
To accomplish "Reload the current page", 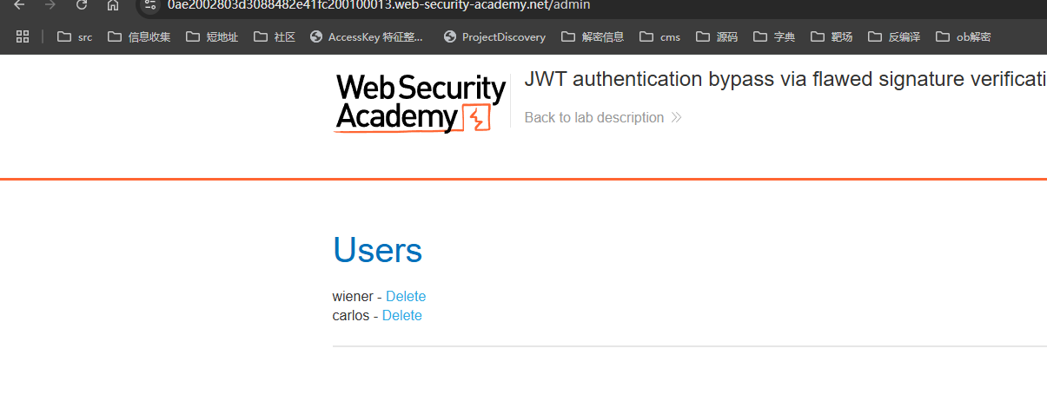I will 82,5.
